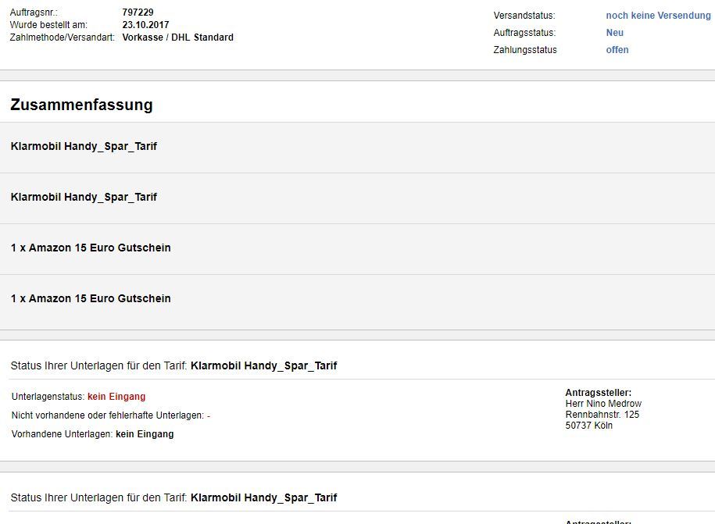Select the red 'kein Eingang' status value
This screenshot has height=524, width=715.
click(116, 397)
